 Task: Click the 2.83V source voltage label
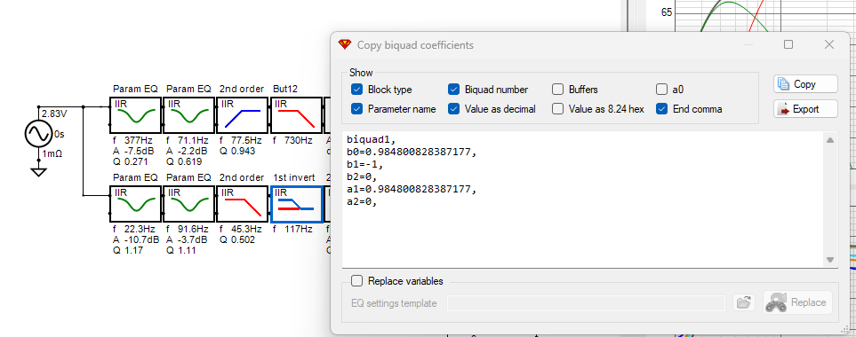click(x=54, y=114)
